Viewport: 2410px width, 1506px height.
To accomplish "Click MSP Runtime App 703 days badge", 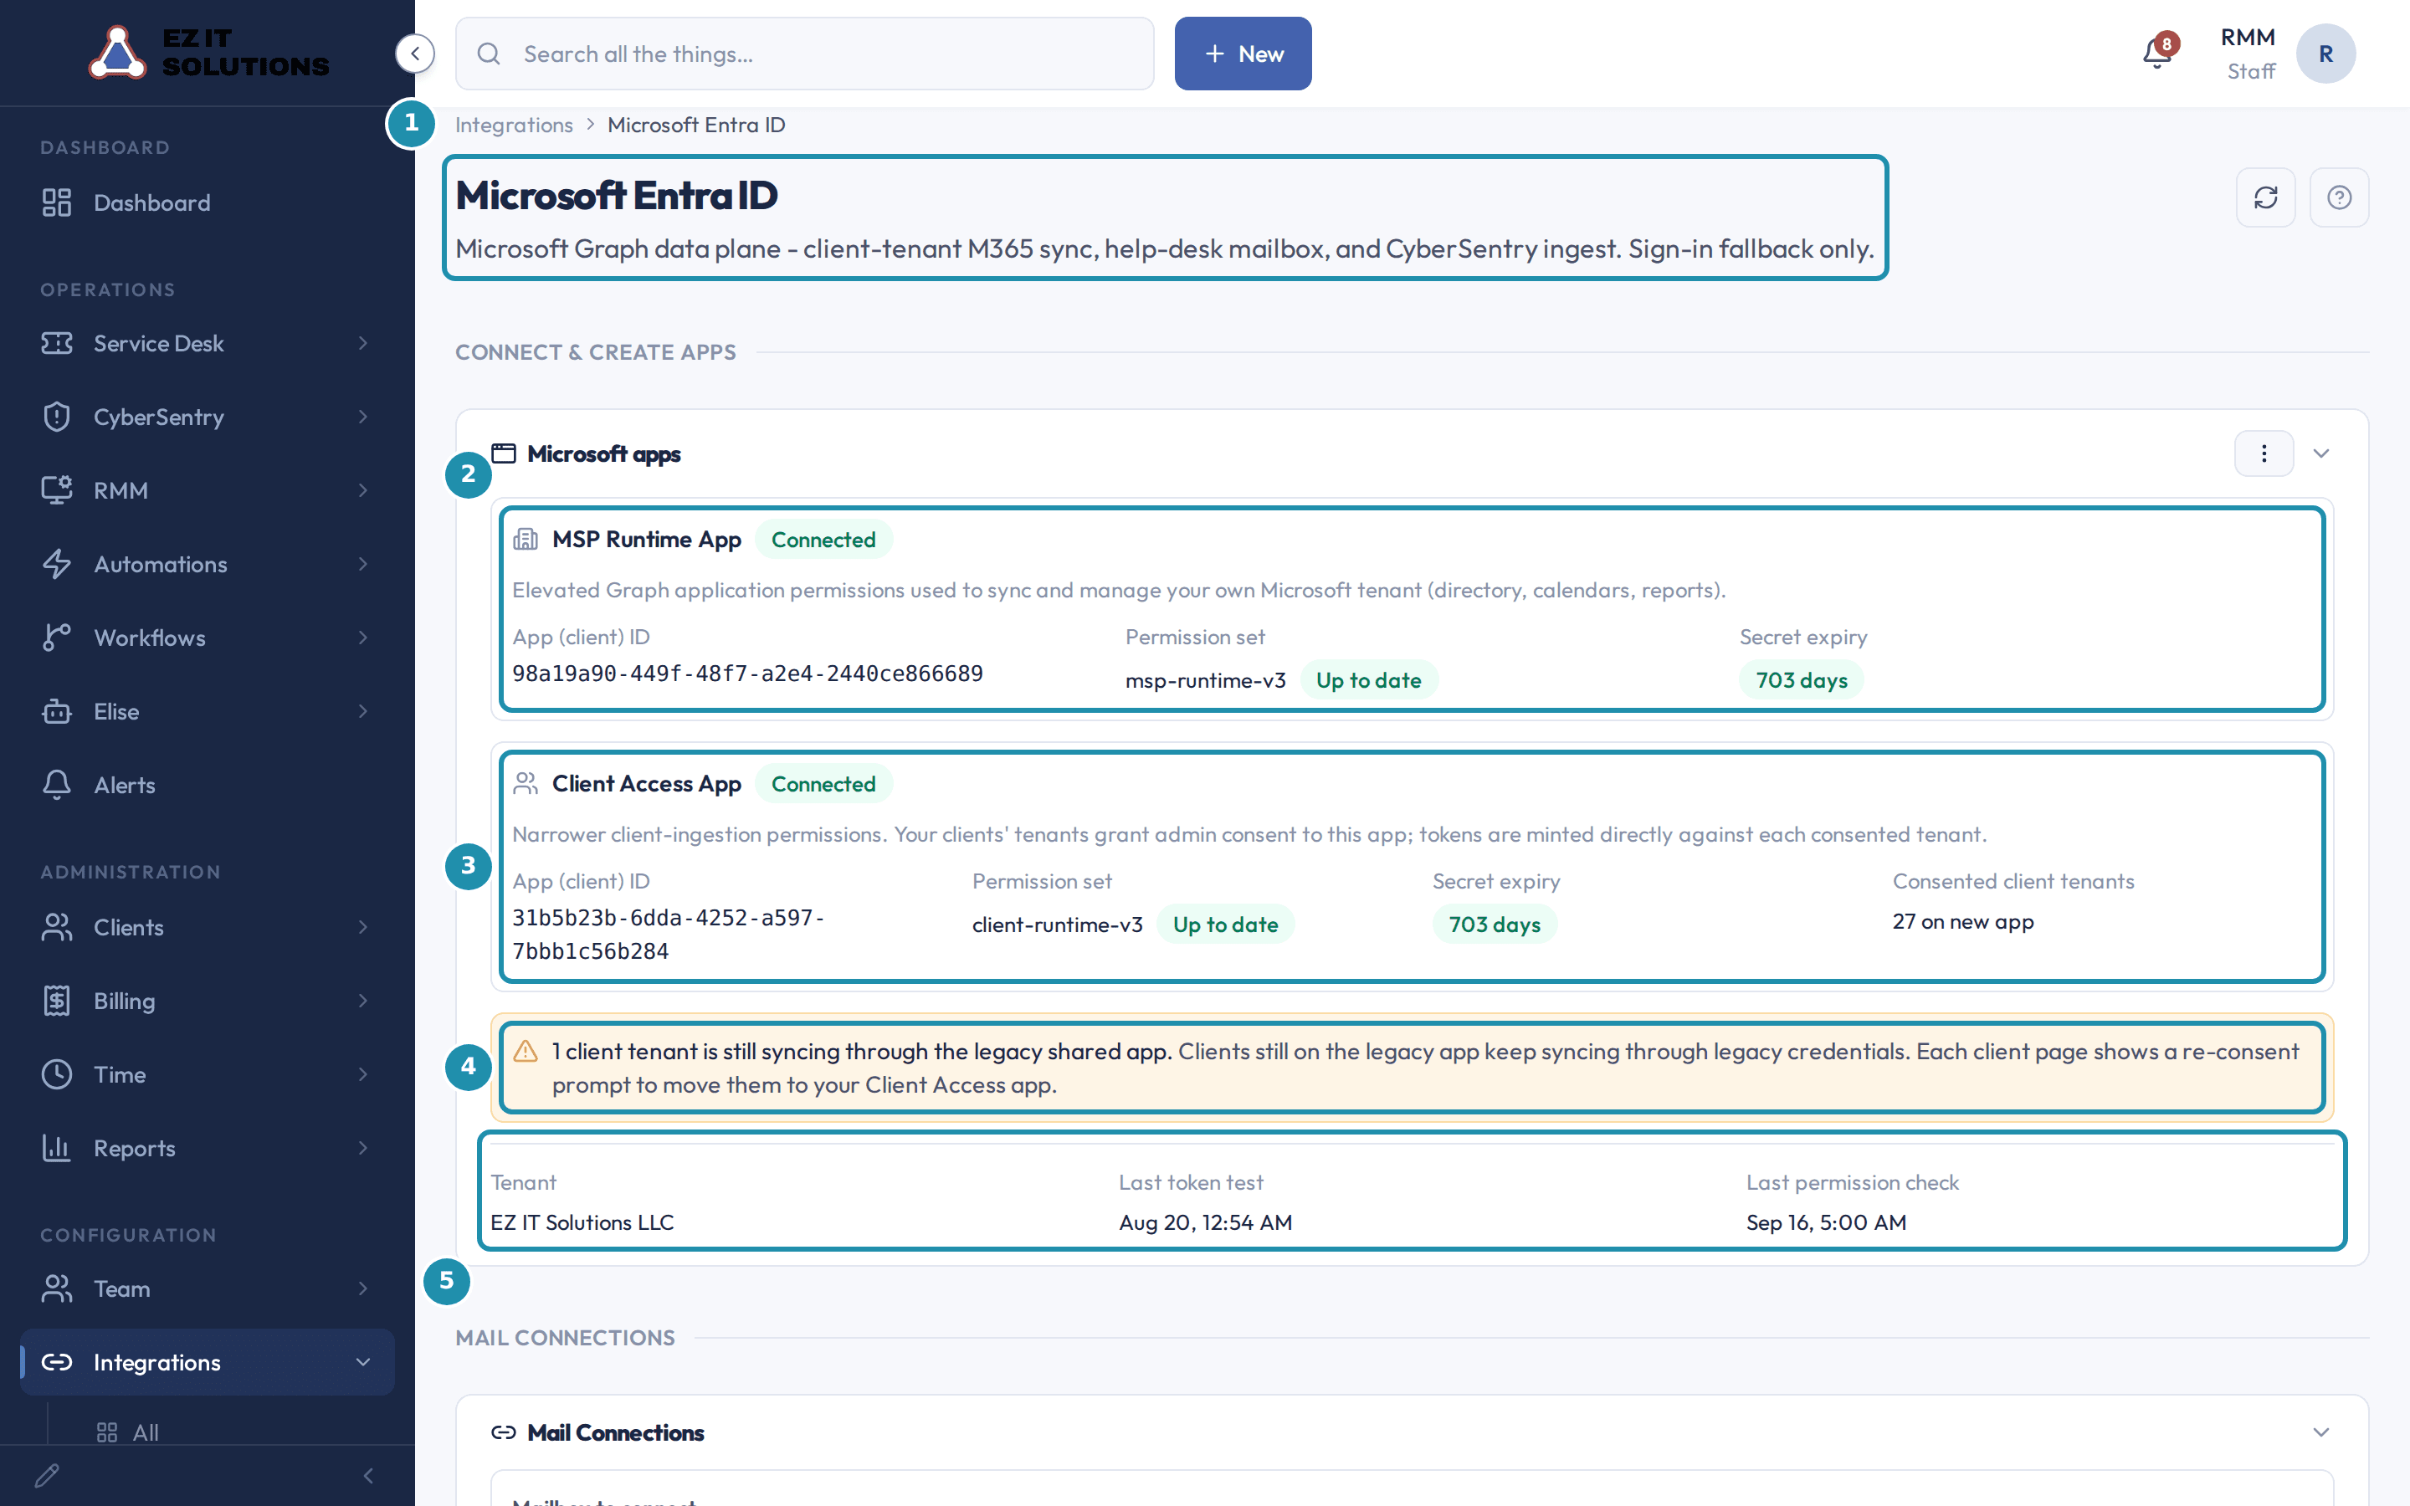I will 1802,680.
